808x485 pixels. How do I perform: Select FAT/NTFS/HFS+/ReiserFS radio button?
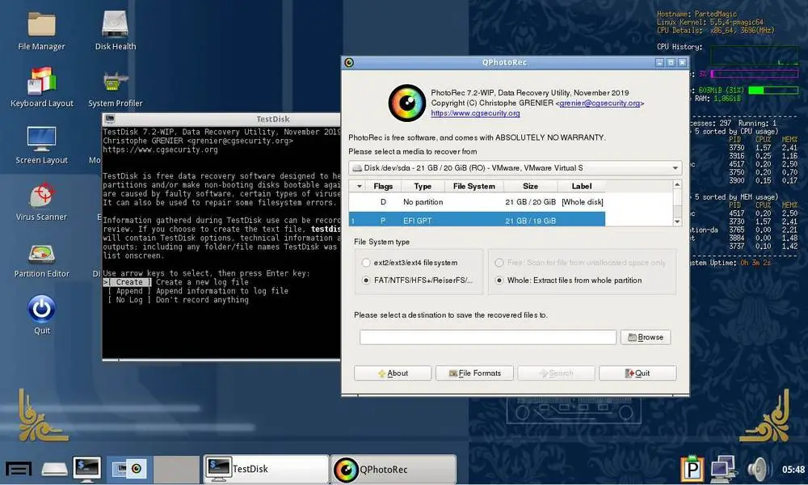point(366,280)
